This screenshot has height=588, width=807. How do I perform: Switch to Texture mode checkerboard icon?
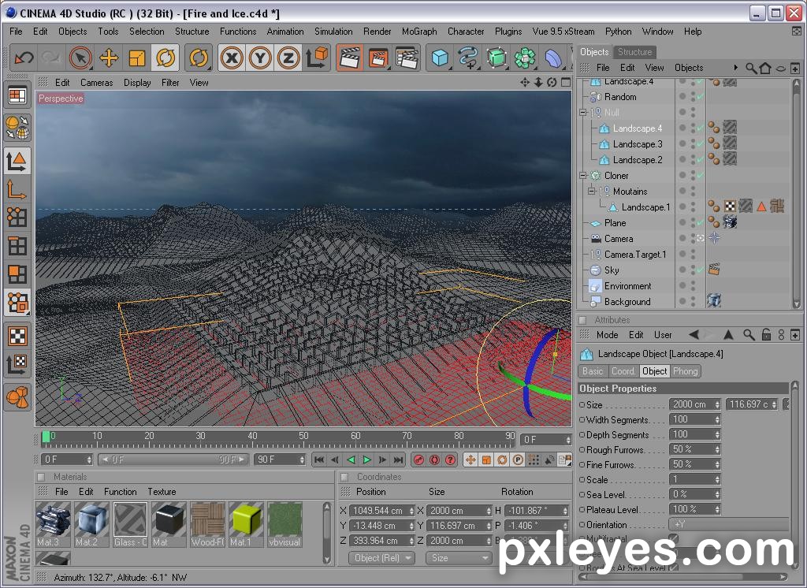(x=17, y=337)
